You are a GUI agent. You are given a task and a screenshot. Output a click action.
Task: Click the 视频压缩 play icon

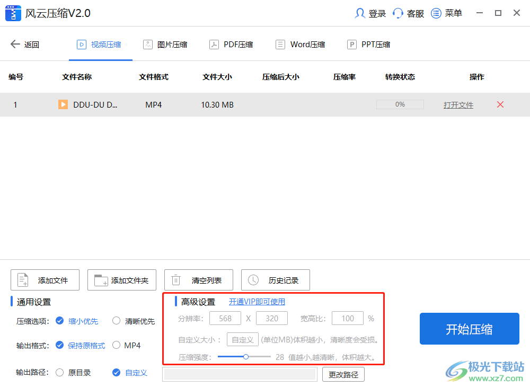(82, 45)
